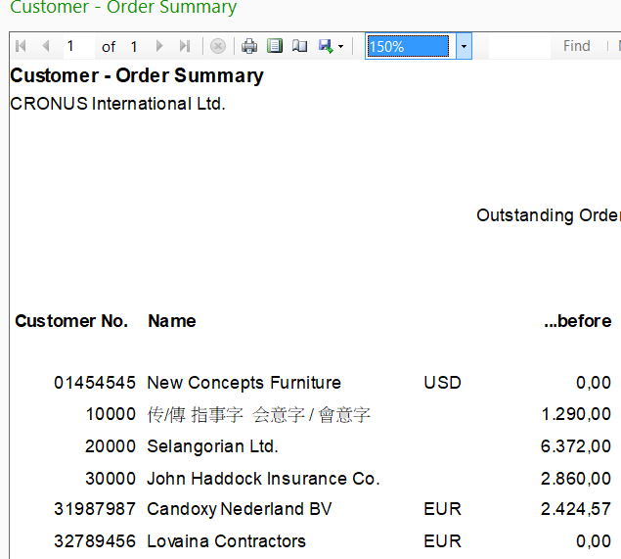
Task: Click the Customer No. column header
Action: (x=71, y=321)
